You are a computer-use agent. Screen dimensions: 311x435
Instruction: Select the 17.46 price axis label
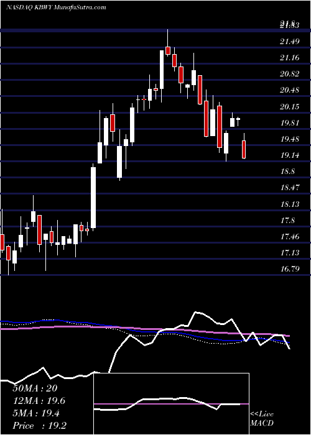pos(290,237)
